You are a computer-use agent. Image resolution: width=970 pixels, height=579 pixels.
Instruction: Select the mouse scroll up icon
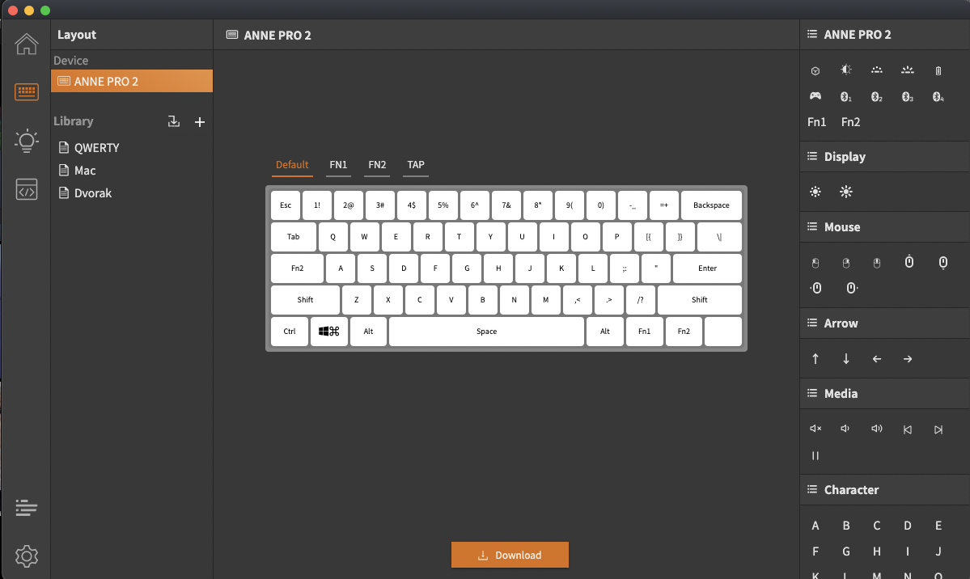tap(909, 262)
